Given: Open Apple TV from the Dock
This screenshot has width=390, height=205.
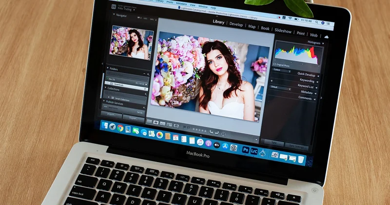Looking at the screenshot, I should click(216, 145).
